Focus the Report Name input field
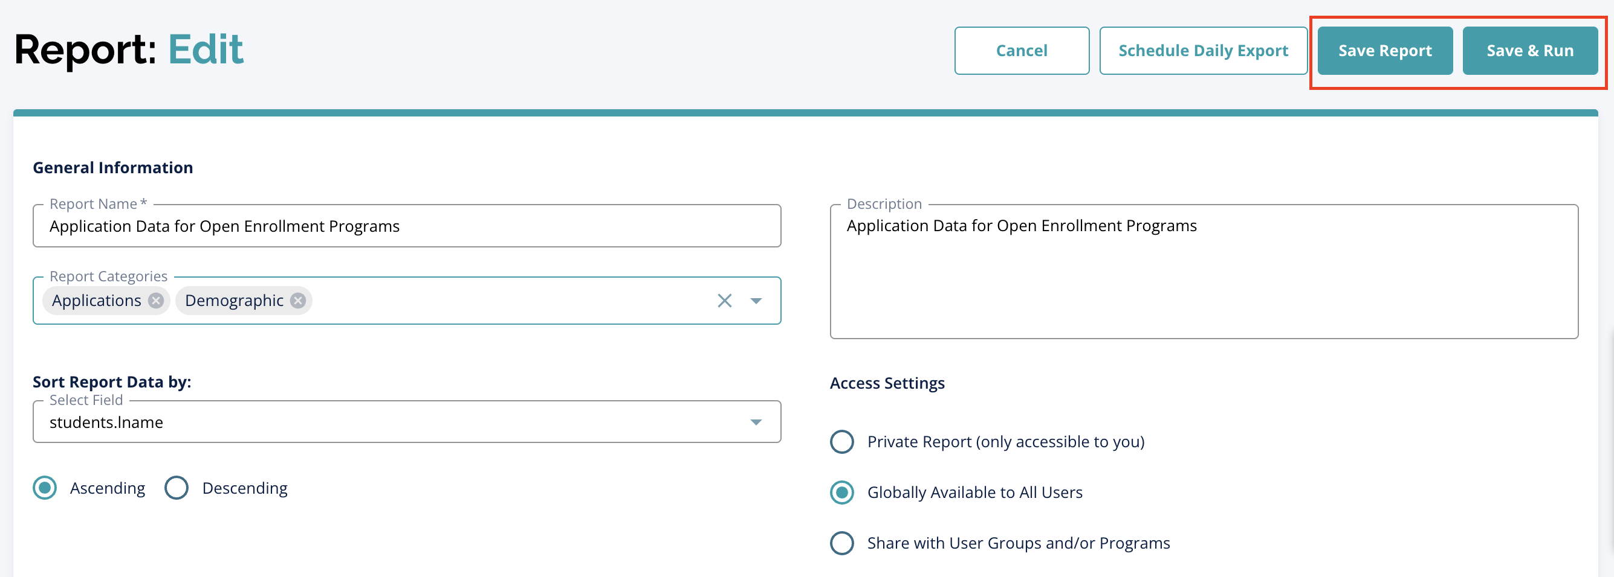Image resolution: width=1614 pixels, height=577 pixels. point(407,226)
